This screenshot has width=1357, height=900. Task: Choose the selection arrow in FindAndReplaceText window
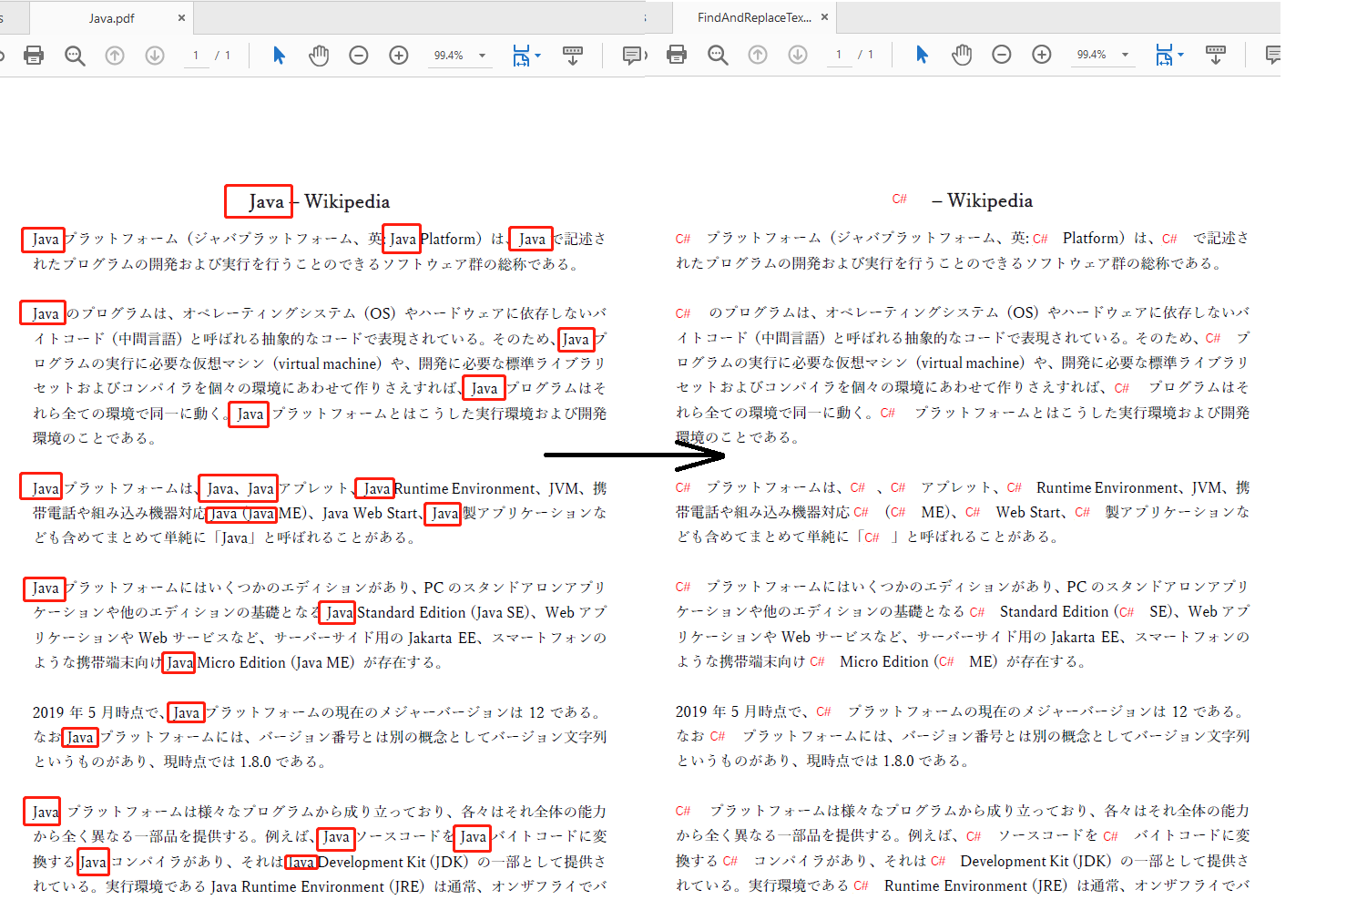click(922, 55)
